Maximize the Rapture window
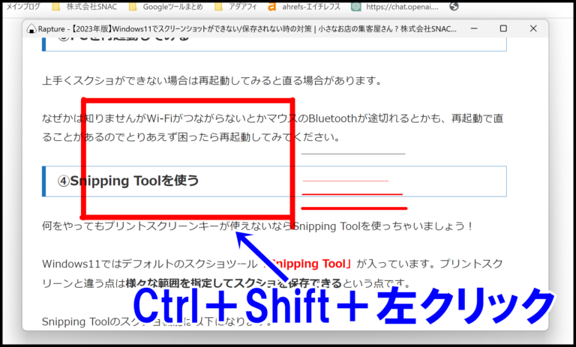 [x=503, y=28]
